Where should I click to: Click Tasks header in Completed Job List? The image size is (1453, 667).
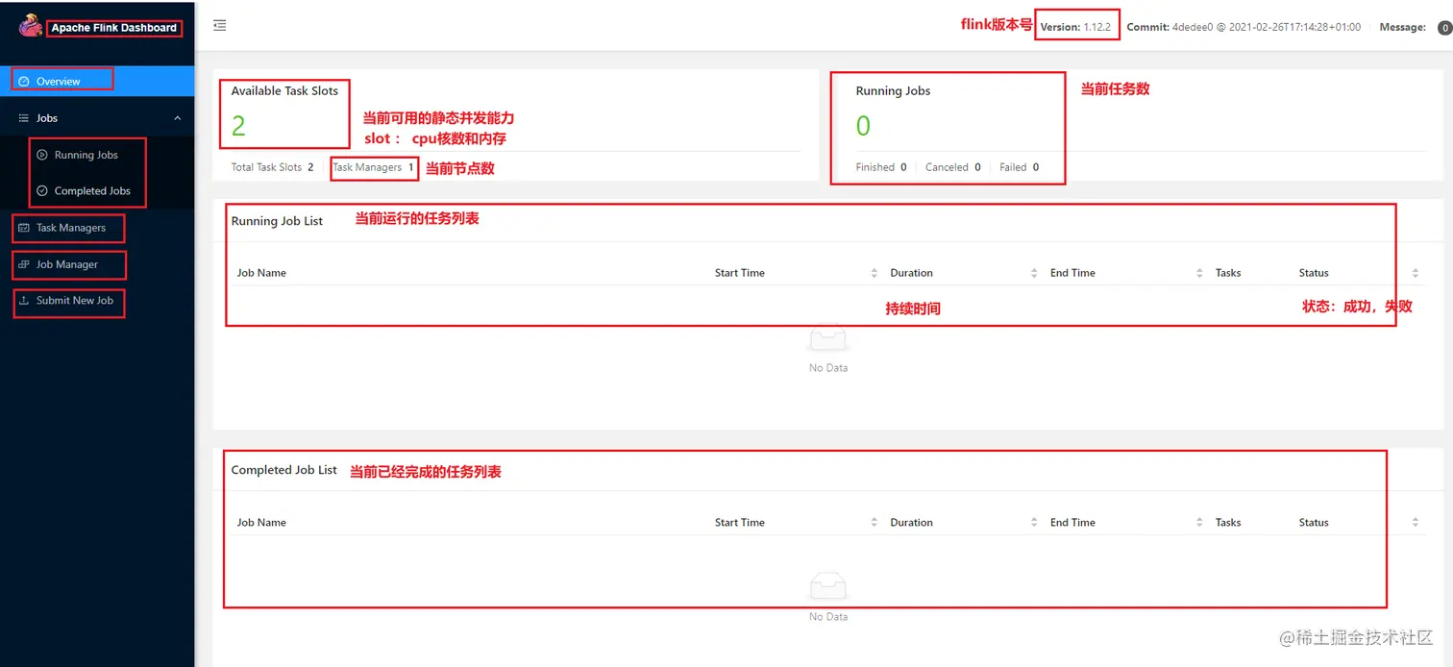pos(1228,523)
